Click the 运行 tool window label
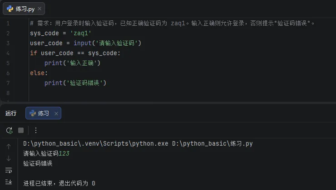The width and height of the screenshot is (336, 190). (11, 114)
